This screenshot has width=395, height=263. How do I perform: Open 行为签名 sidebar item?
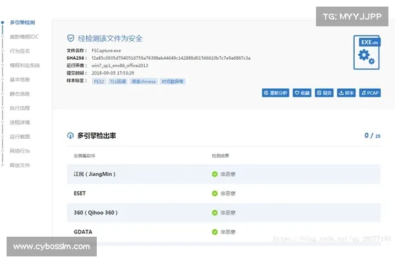[20, 51]
